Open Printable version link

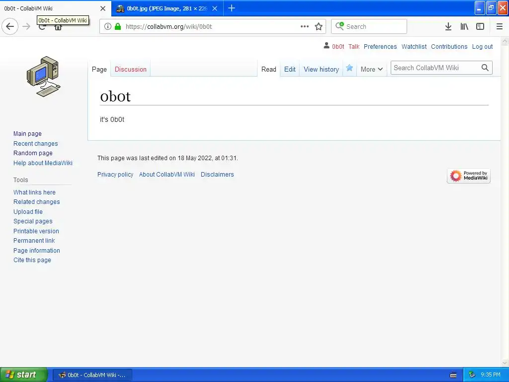[36, 231]
